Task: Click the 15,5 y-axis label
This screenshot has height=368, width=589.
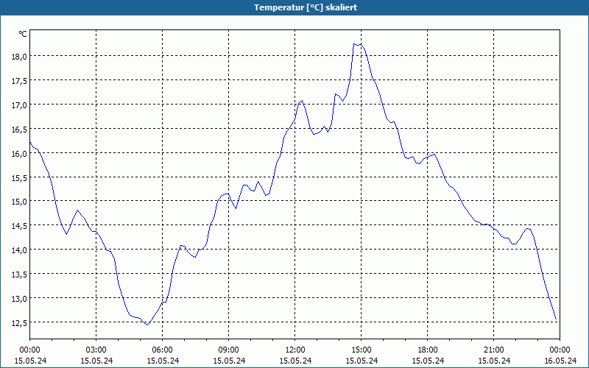Action: click(20, 177)
